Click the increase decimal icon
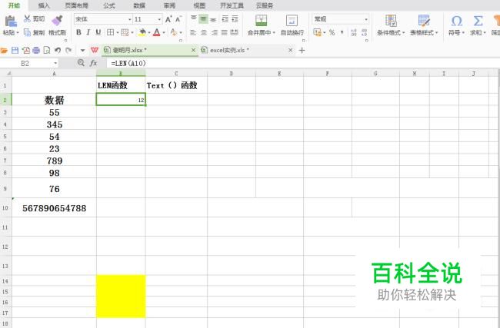The width and height of the screenshot is (500, 328). coord(353,32)
